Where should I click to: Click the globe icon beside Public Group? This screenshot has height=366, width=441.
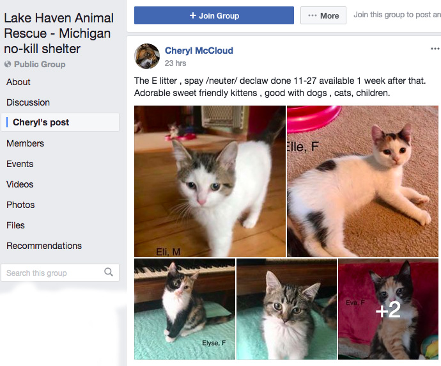[x=8, y=64]
